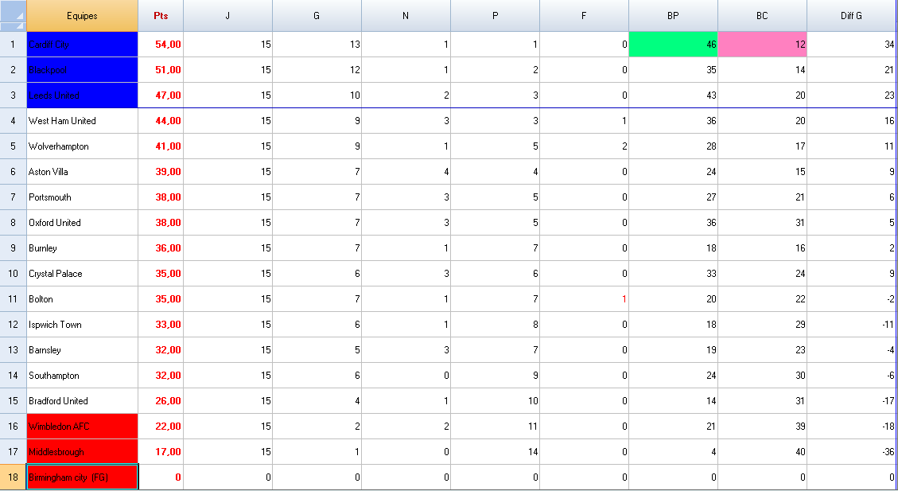This screenshot has width=898, height=491.
Task: Select row header number 4
Action: tap(14, 121)
